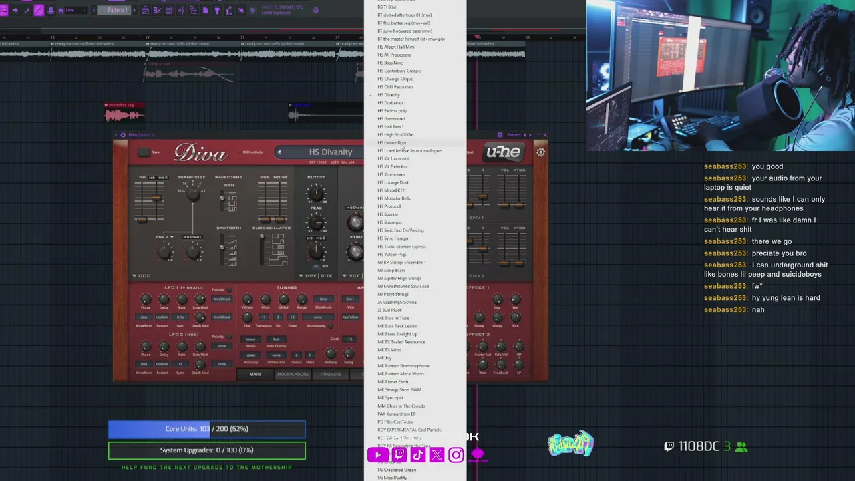Click the yeahokay tag audio clip in playlist

[x=124, y=112]
